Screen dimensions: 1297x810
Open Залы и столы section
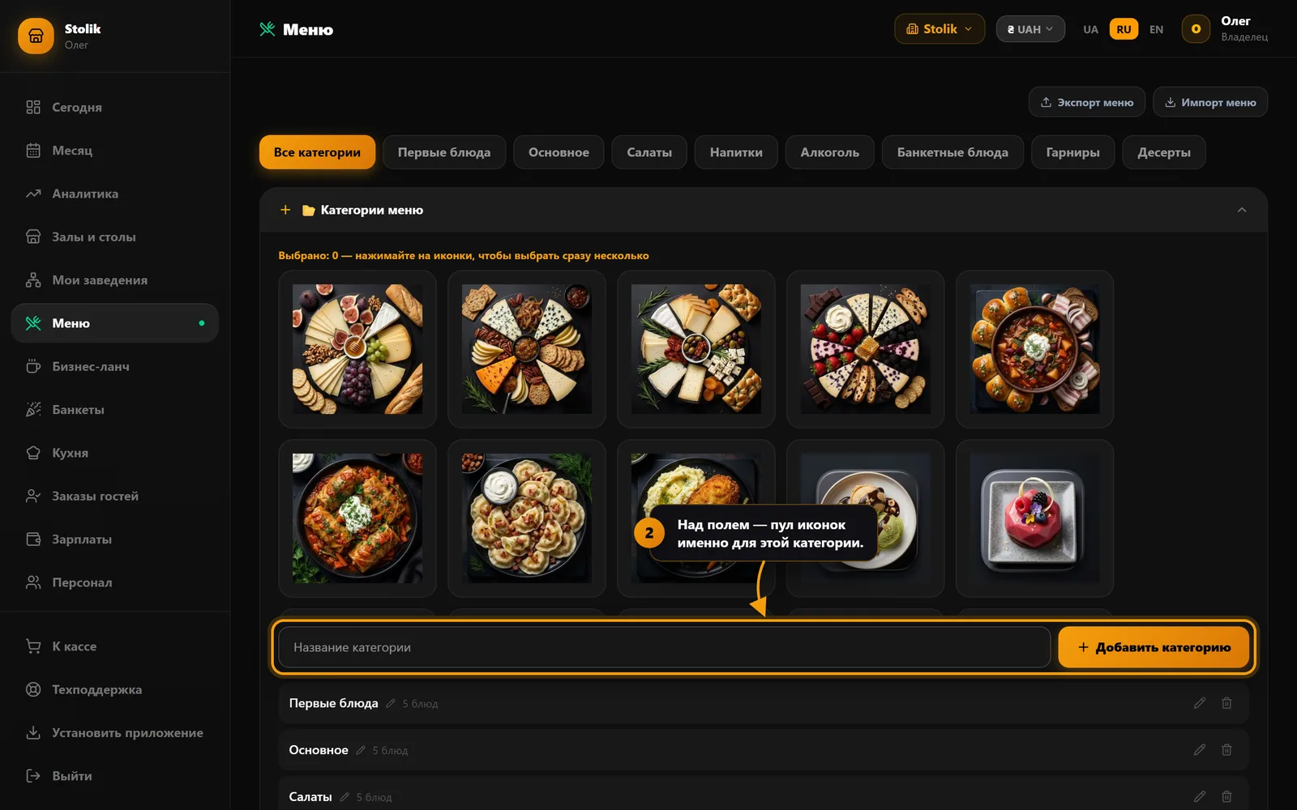tap(114, 237)
